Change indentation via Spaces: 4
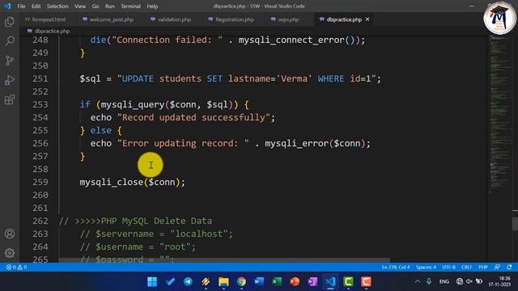Viewport: 518px width, 291px height. click(x=426, y=267)
